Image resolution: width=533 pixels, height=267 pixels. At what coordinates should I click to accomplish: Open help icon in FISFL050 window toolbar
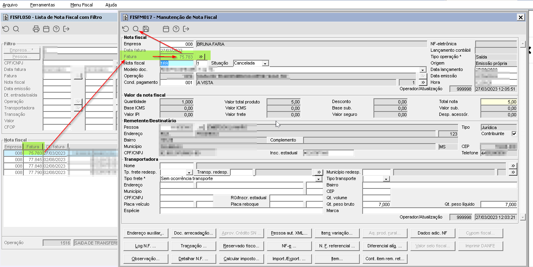tap(56, 29)
